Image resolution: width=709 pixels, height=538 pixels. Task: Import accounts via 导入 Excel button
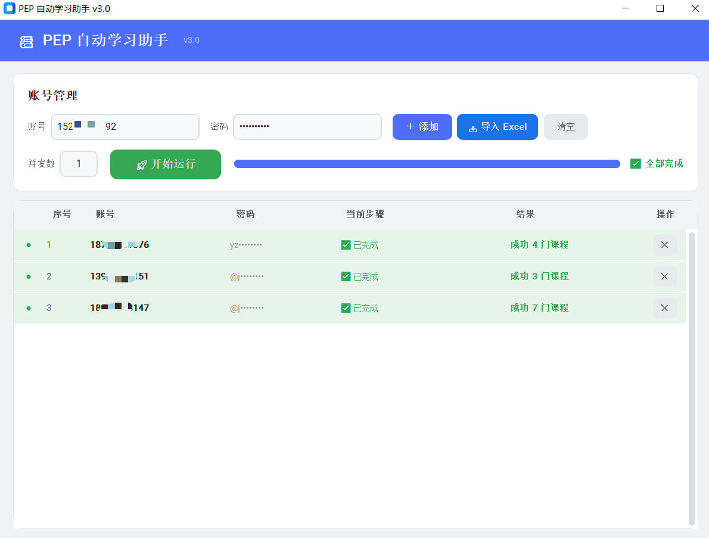pyautogui.click(x=497, y=127)
